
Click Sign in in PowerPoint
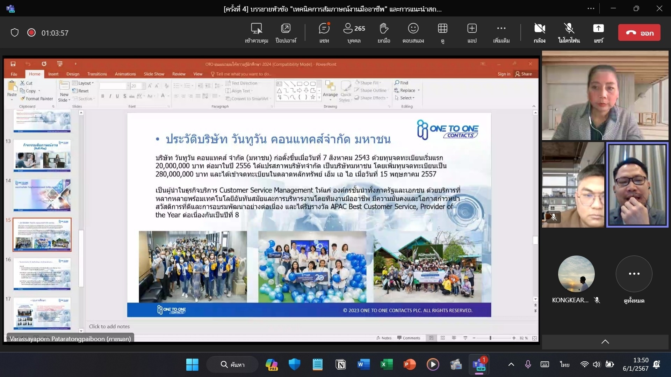pos(504,74)
